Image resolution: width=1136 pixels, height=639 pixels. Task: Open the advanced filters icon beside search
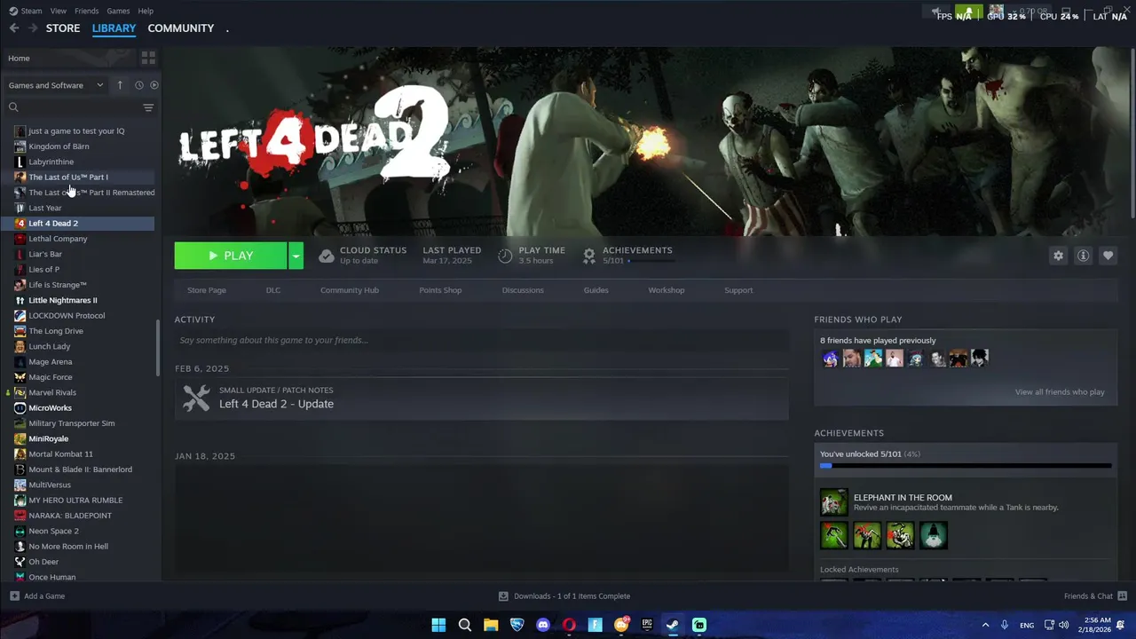point(148,107)
